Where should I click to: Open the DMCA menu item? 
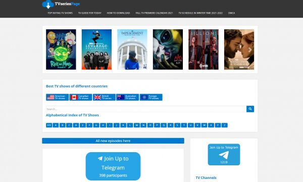[231, 13]
